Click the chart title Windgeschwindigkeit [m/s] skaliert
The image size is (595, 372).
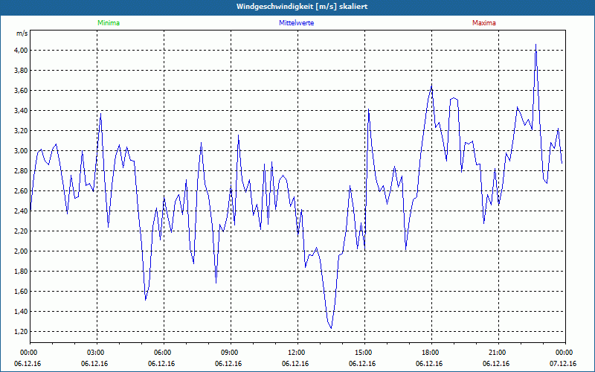click(x=302, y=7)
